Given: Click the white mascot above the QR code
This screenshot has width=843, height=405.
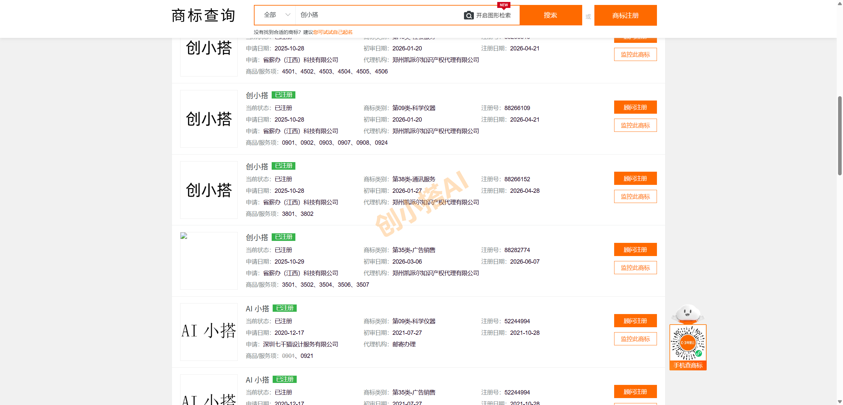Looking at the screenshot, I should coord(688,314).
